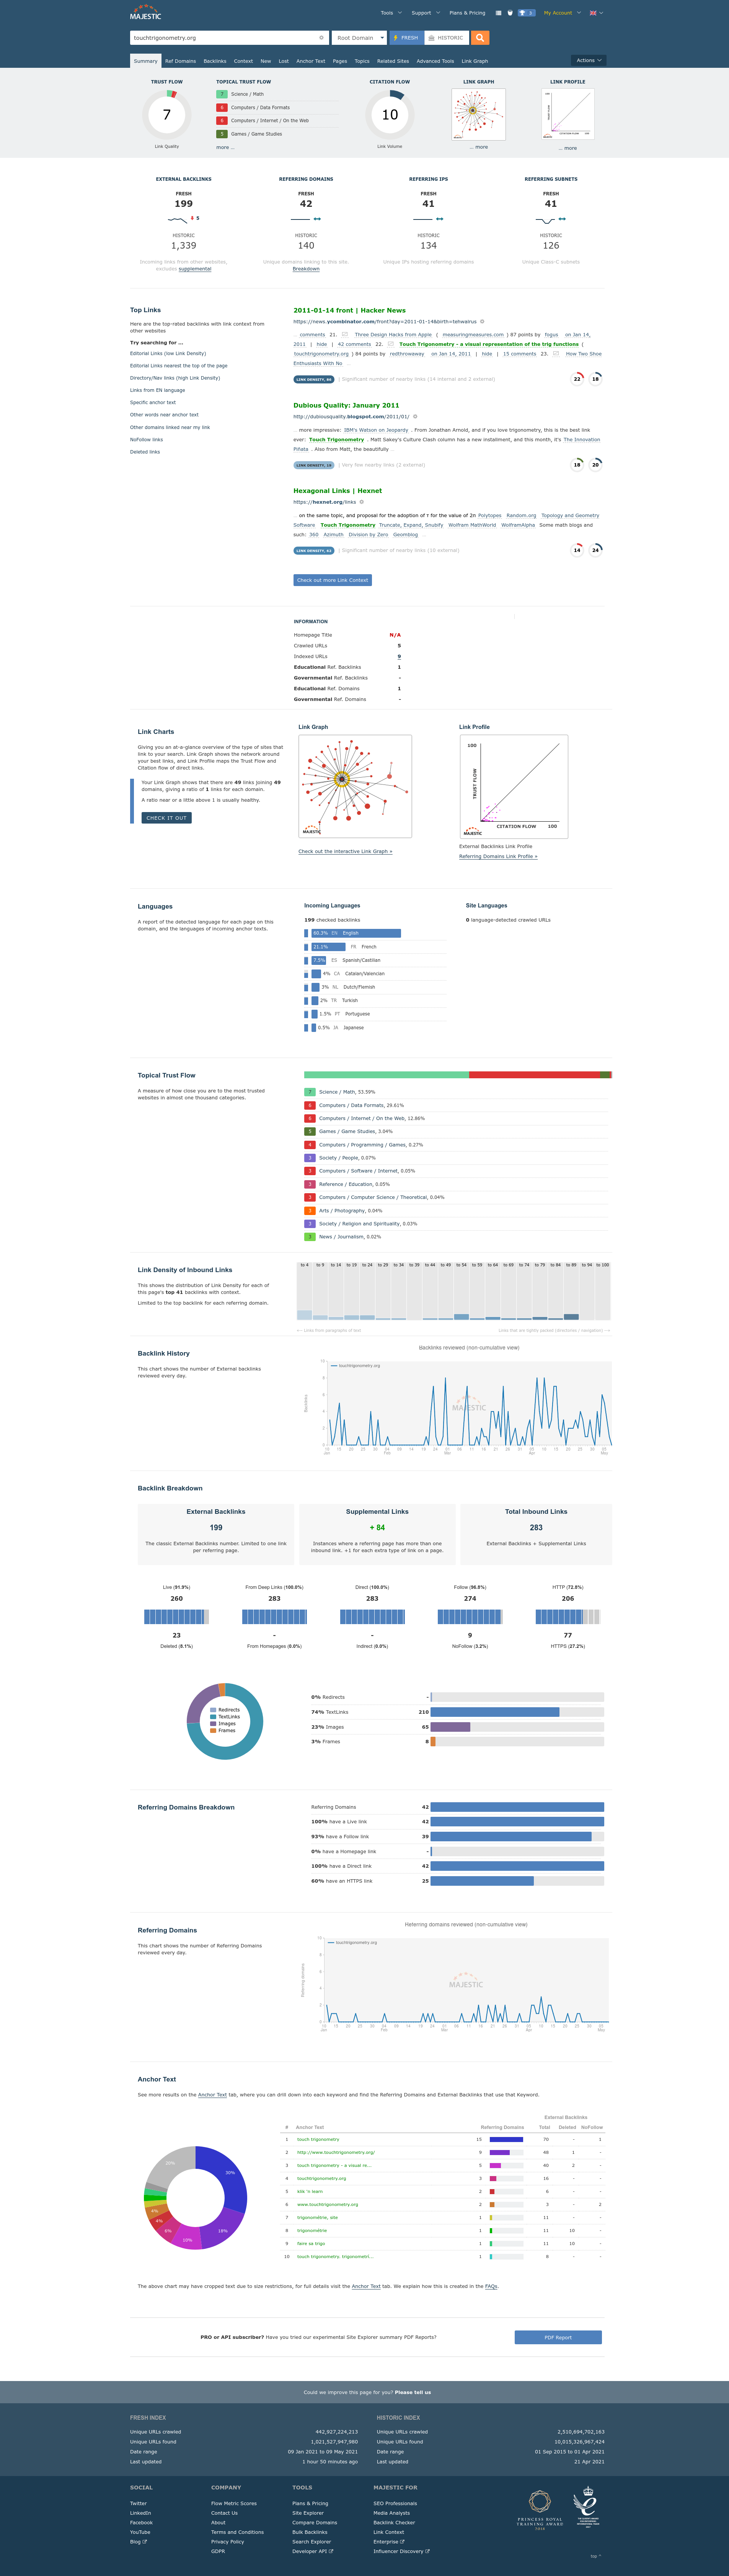
Task: Click Link Density 86 badge
Action: click(313, 379)
